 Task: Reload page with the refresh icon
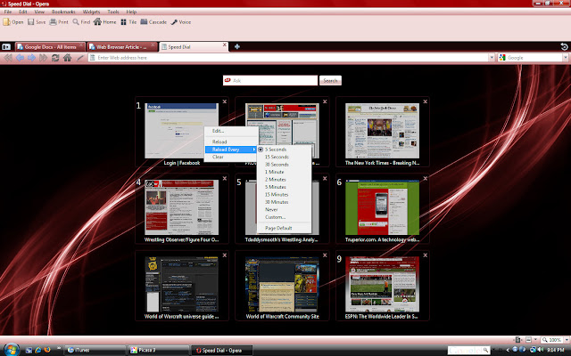pos(55,58)
